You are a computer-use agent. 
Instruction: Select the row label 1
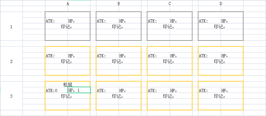pos(11,27)
